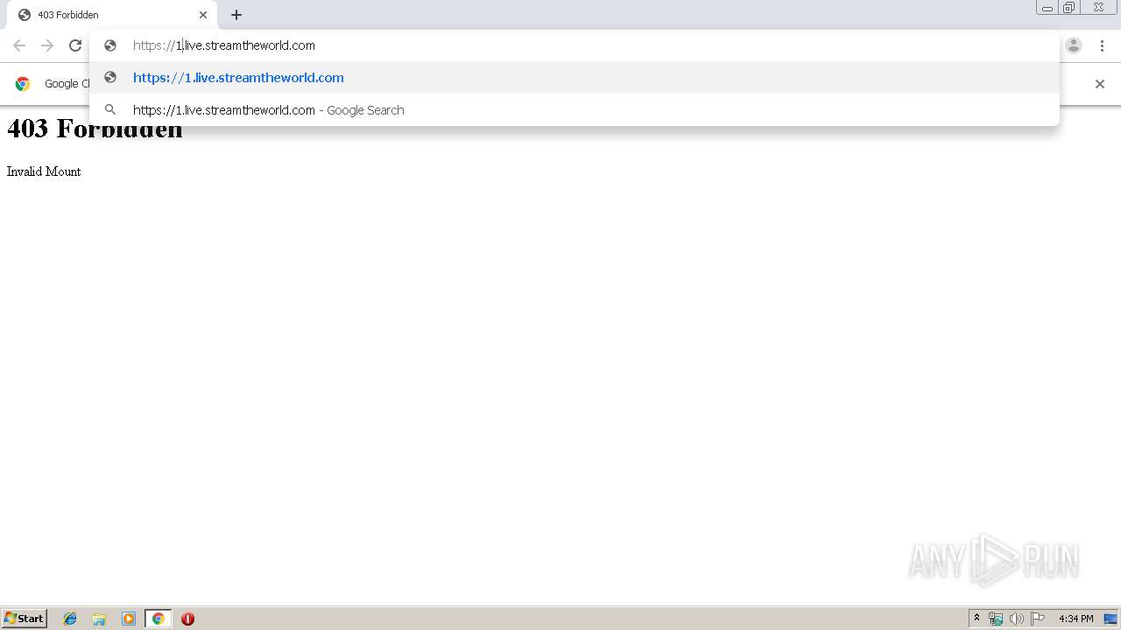Click Show desktop button
The width and height of the screenshot is (1121, 630).
[1110, 619]
